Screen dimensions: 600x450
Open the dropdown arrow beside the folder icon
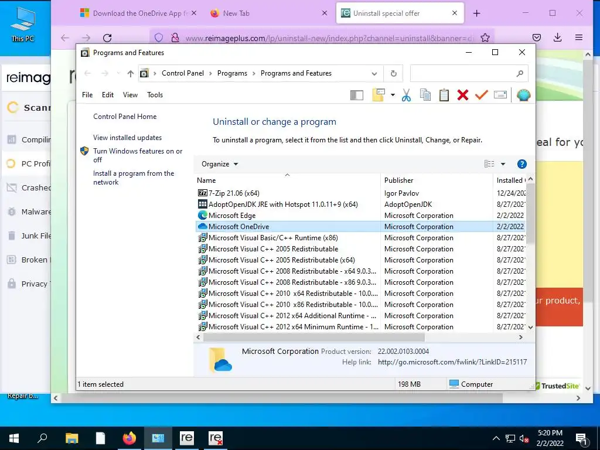(x=393, y=95)
